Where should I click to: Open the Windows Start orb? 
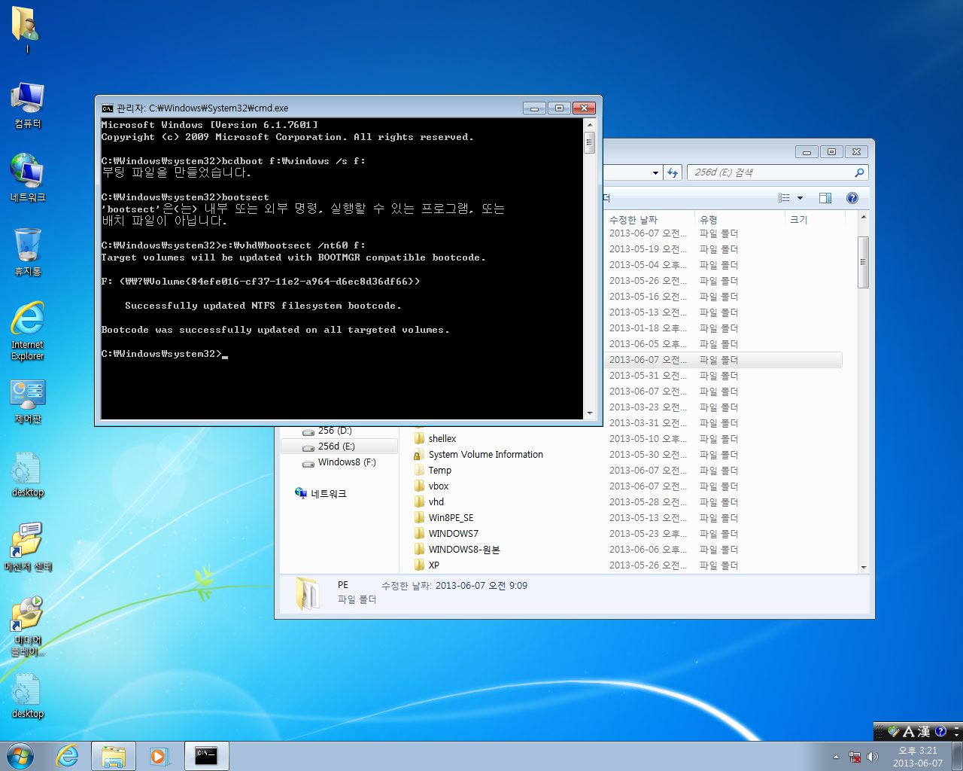coord(20,756)
